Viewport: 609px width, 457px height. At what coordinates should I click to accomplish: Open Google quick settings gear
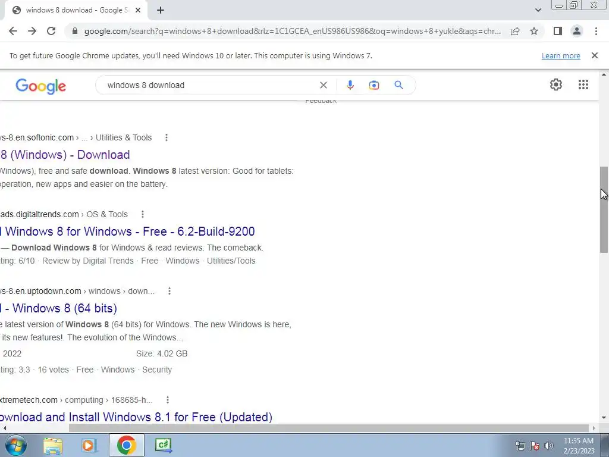[x=556, y=84]
